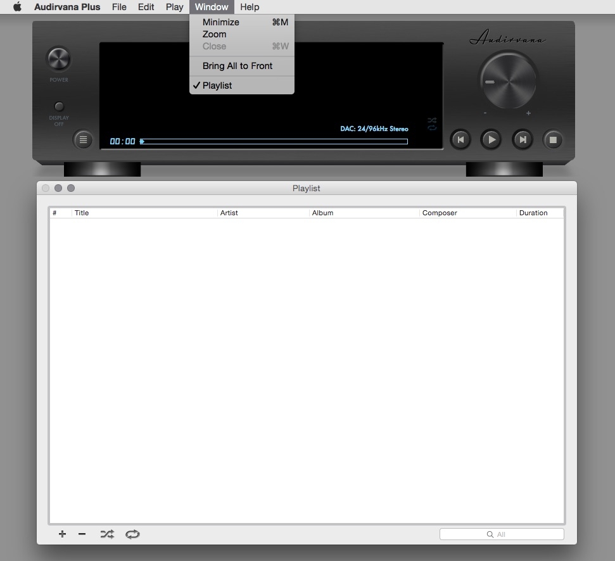This screenshot has height=561, width=615.
Task: Skip to next track
Action: 523,139
